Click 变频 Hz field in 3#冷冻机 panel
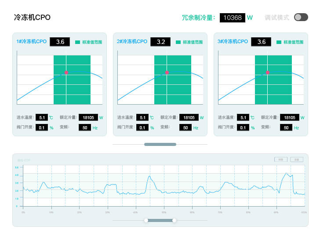Viewport: 320px width, 240px height. pyautogui.click(x=286, y=128)
